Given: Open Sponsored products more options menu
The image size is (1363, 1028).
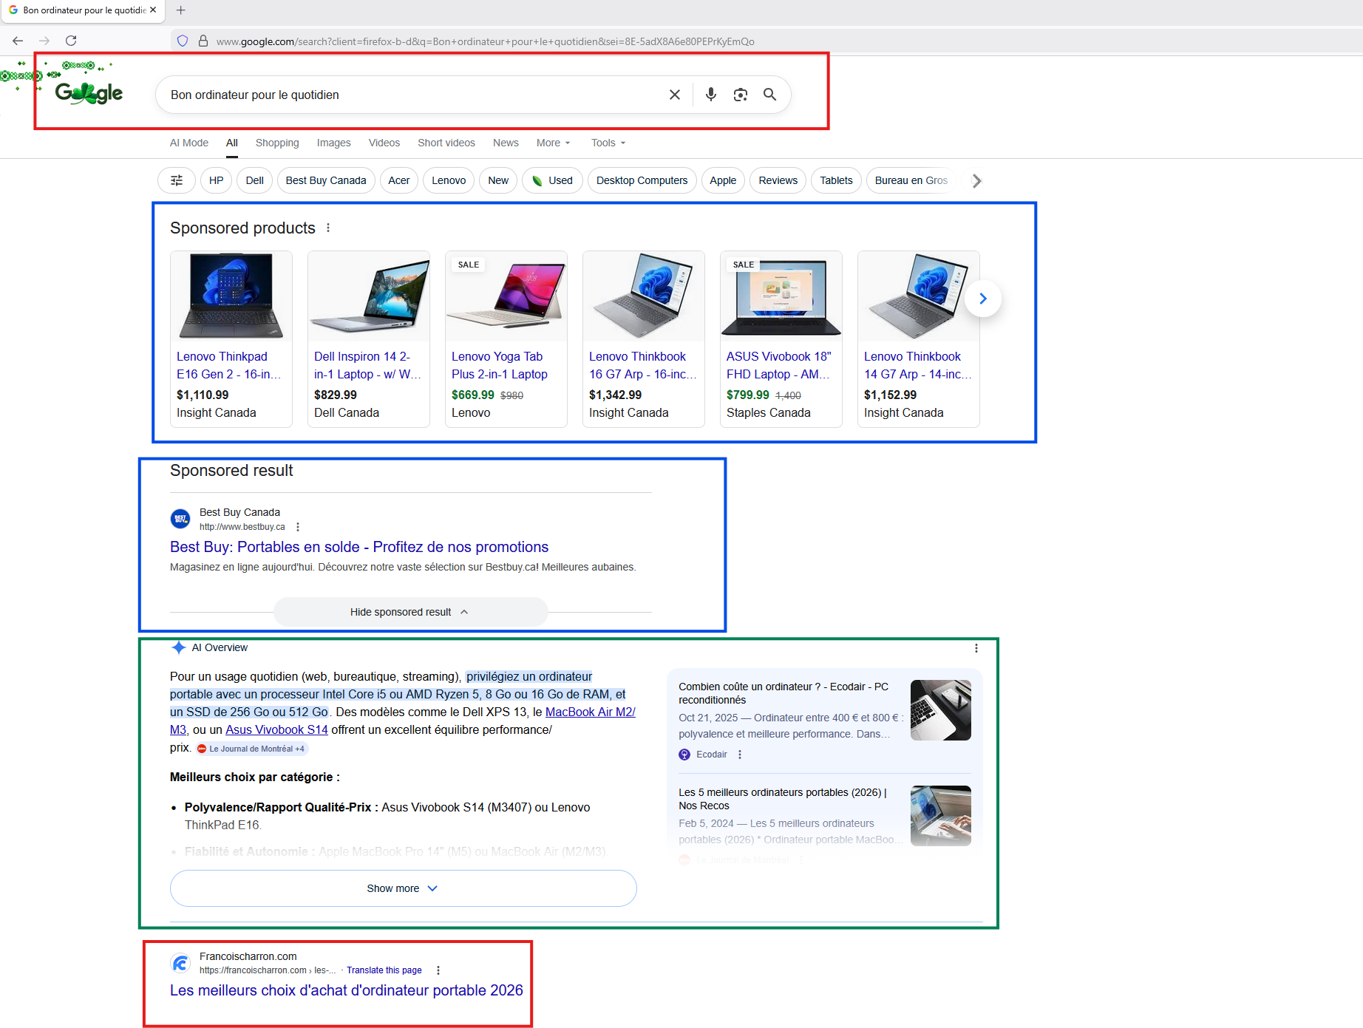Looking at the screenshot, I should [x=328, y=228].
